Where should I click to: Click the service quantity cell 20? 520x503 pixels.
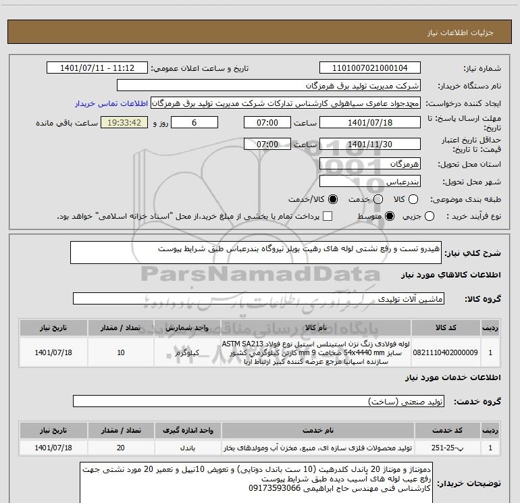click(x=121, y=448)
